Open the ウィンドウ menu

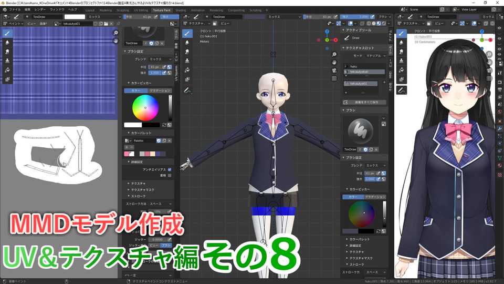tap(57, 9)
